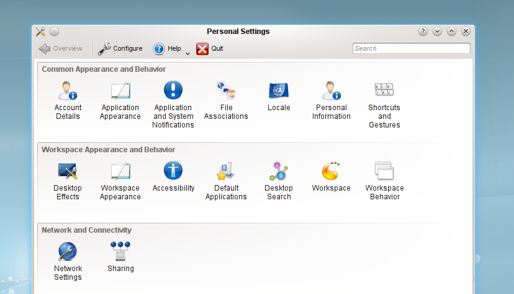Open the Workspace module
514x294 pixels.
331,177
